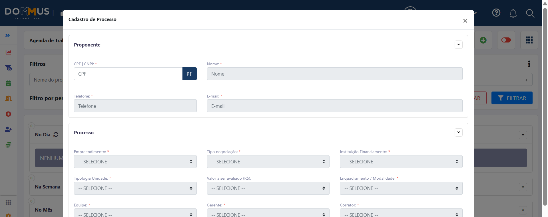
Task: Open the Tipo negociação dropdown
Action: [268, 162]
